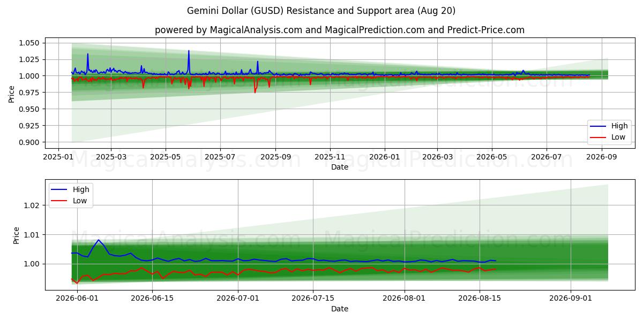Click the '2025-05' date tick label
643x321 pixels.
pyautogui.click(x=166, y=157)
